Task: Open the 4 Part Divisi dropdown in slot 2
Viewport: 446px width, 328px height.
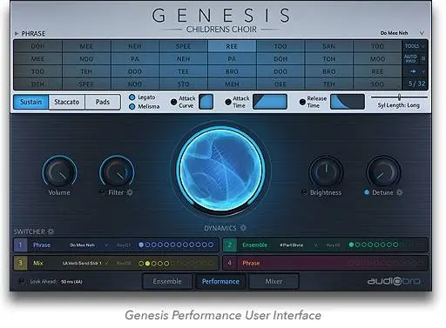Action: (x=298, y=245)
